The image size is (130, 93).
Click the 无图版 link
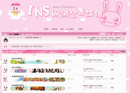46,29
